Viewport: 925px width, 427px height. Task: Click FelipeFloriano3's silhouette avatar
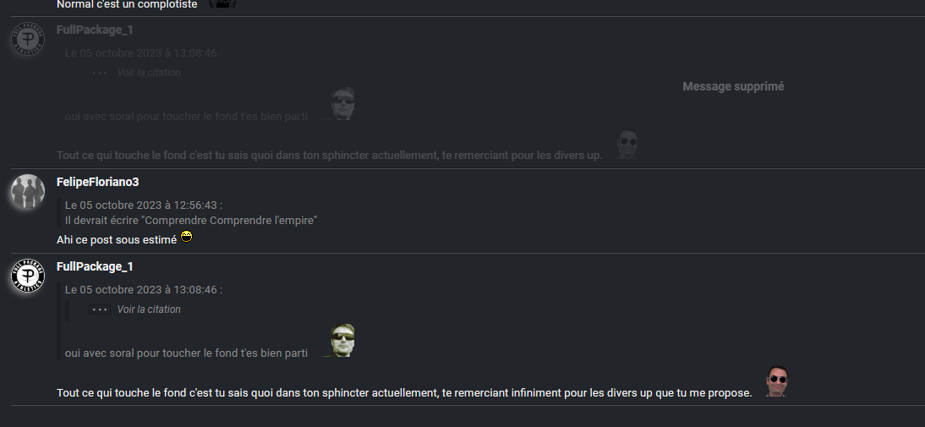(28, 192)
